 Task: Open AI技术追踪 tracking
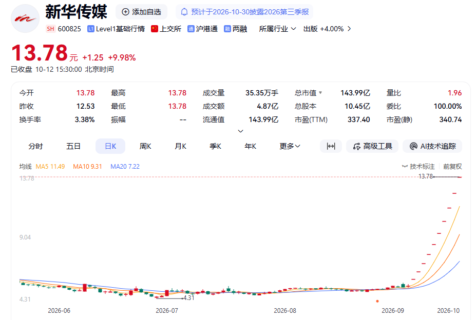pos(432,146)
